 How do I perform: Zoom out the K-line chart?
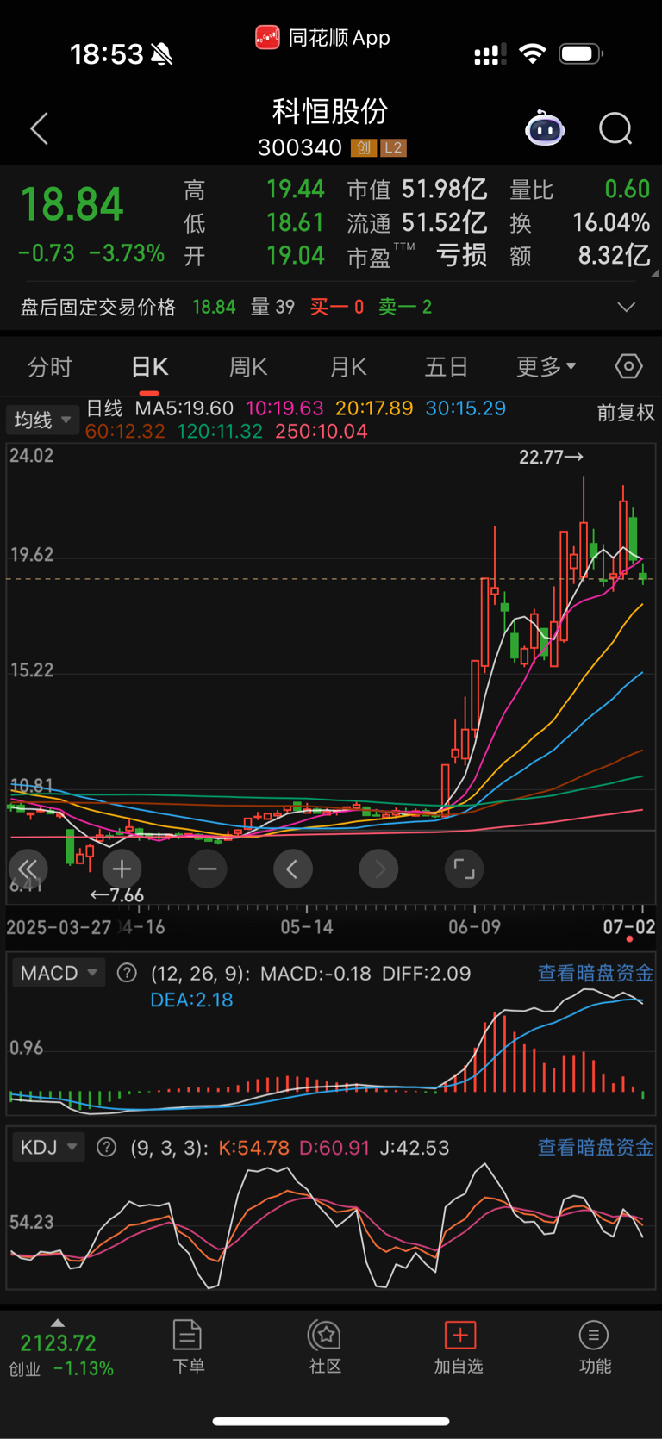(207, 869)
